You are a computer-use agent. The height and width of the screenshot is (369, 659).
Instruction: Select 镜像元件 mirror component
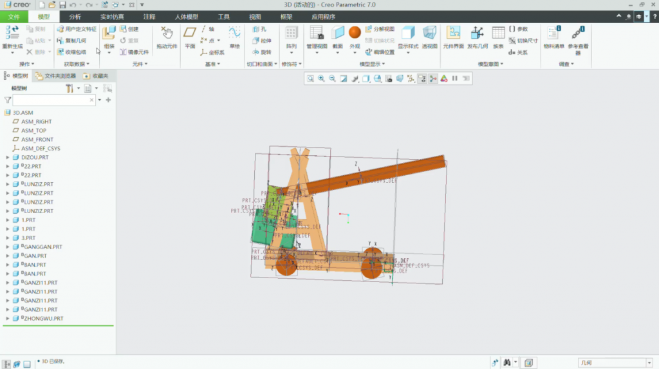pyautogui.click(x=135, y=52)
